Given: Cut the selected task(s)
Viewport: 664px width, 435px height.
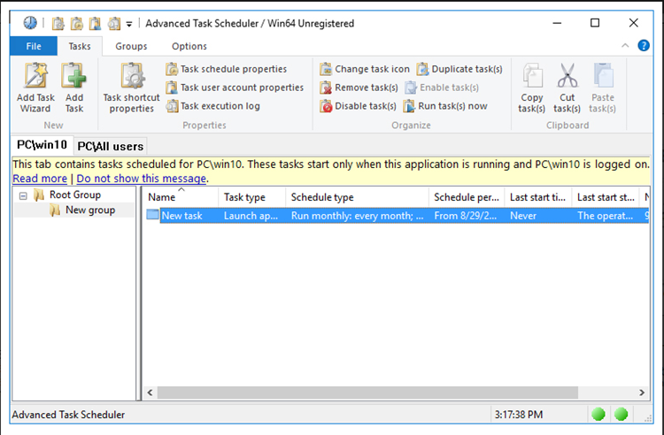Looking at the screenshot, I should point(567,87).
